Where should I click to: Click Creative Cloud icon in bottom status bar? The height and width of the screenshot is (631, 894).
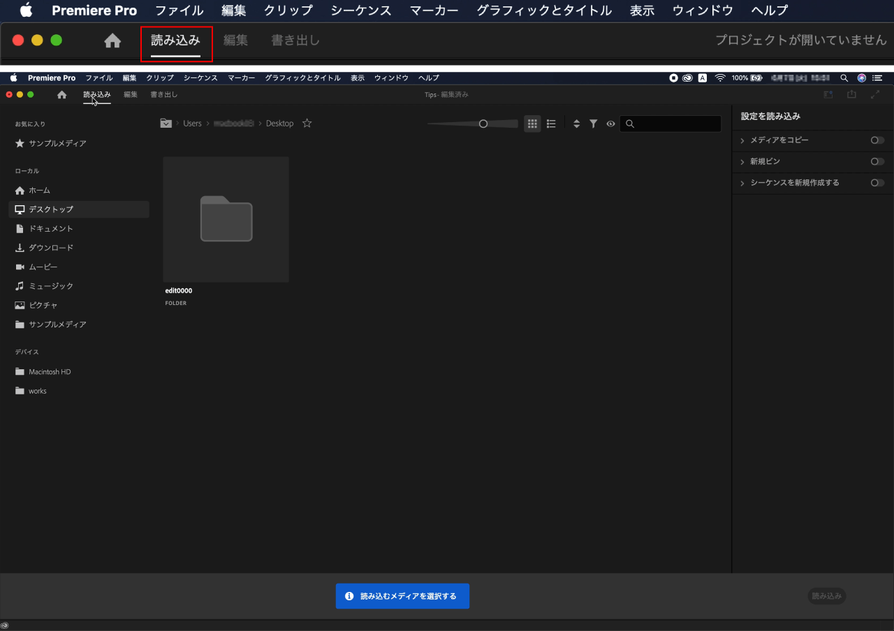pyautogui.click(x=5, y=625)
